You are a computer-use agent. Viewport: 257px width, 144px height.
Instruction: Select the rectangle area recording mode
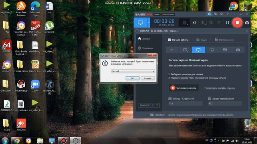pos(185,50)
